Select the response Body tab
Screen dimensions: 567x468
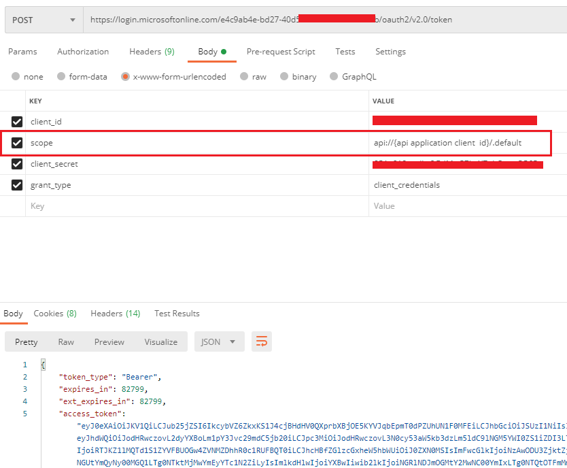tap(13, 314)
